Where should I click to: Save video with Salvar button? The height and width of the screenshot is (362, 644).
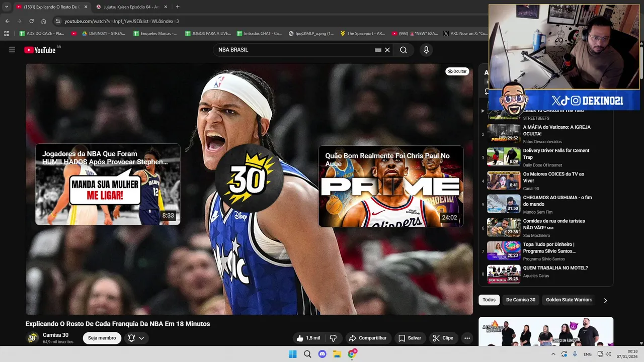(410, 338)
